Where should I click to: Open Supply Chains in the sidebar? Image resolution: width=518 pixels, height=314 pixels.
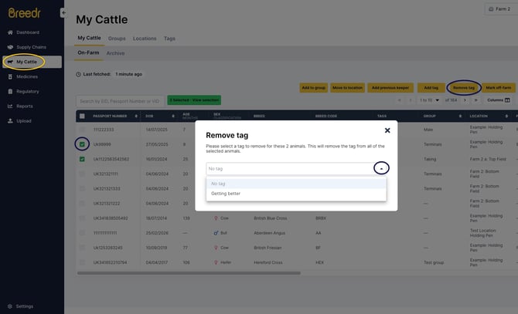[31, 47]
